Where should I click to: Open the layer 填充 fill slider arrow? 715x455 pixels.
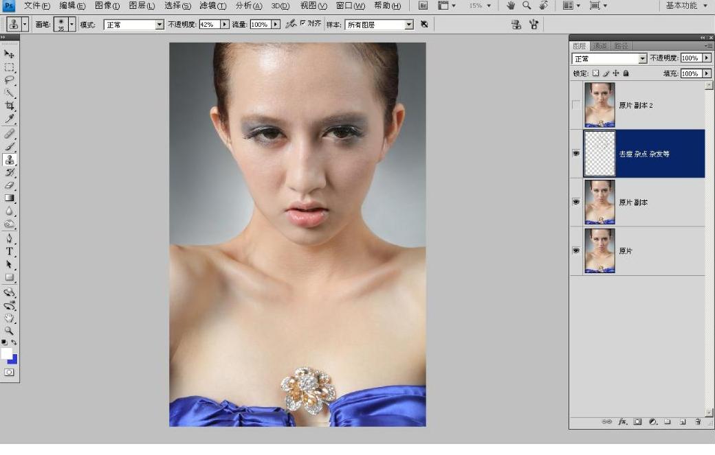coord(707,73)
